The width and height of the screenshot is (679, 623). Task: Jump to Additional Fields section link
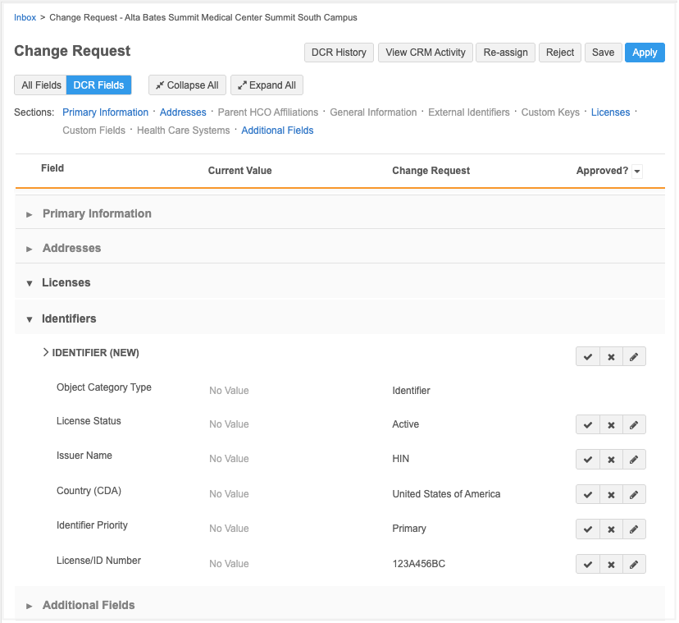pos(277,131)
